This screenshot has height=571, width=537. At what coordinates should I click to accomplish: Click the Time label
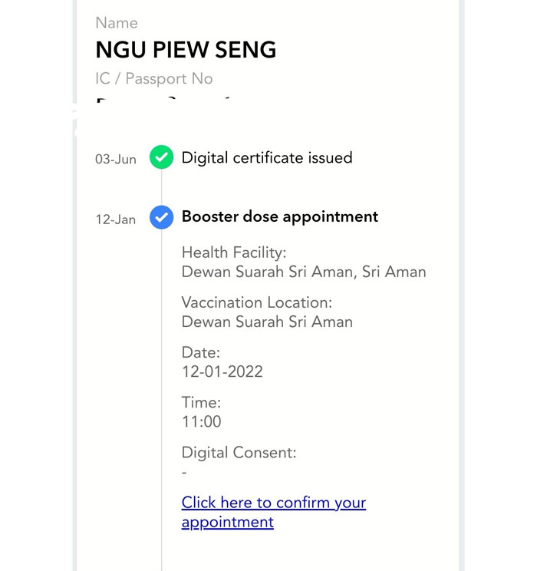[x=200, y=403]
